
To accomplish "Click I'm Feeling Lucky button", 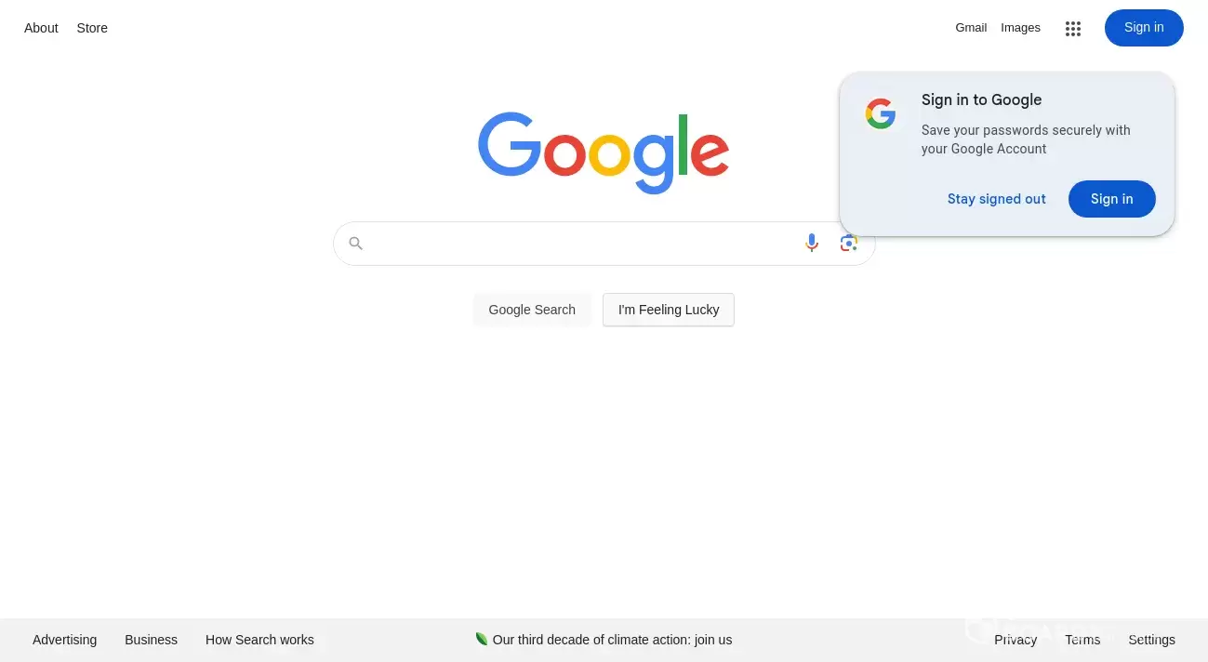I will [x=669, y=310].
